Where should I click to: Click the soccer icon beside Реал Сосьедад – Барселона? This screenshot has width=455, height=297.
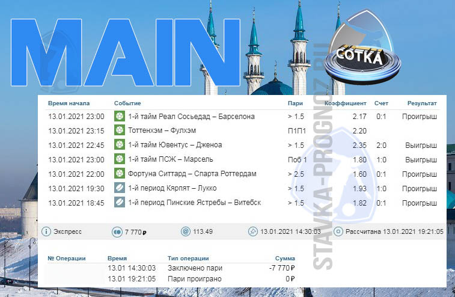(x=120, y=116)
